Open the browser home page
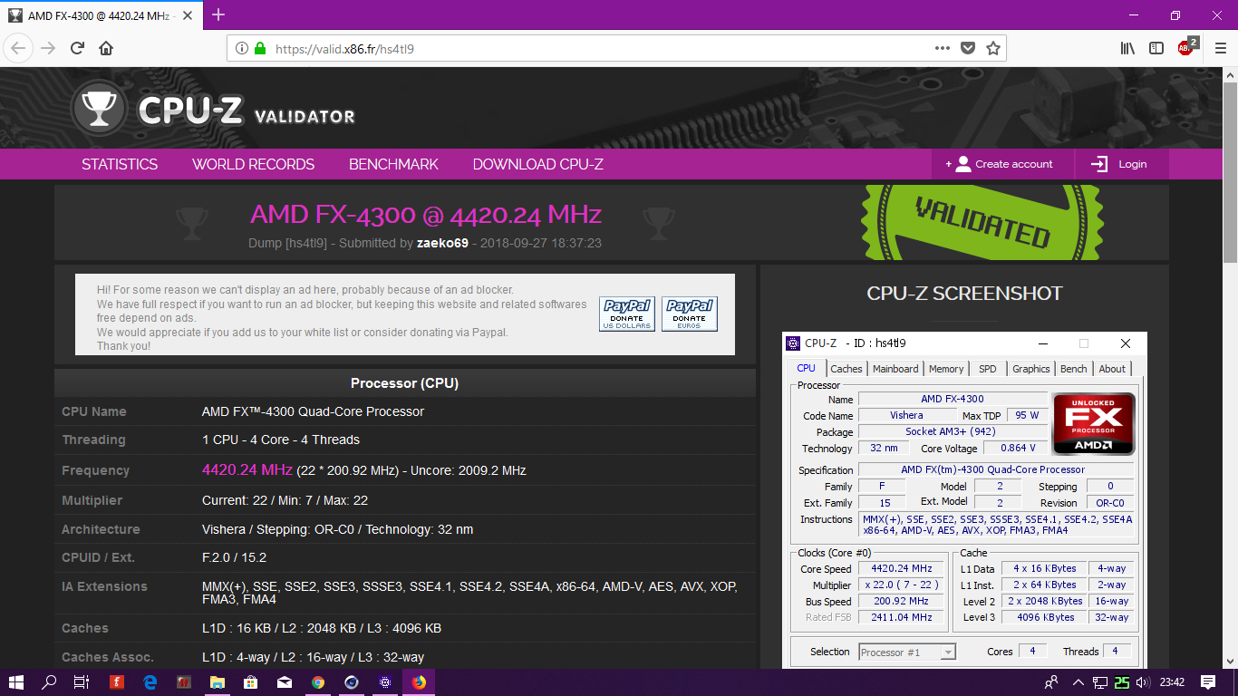Screen dimensions: 1238x696 [x=106, y=48]
